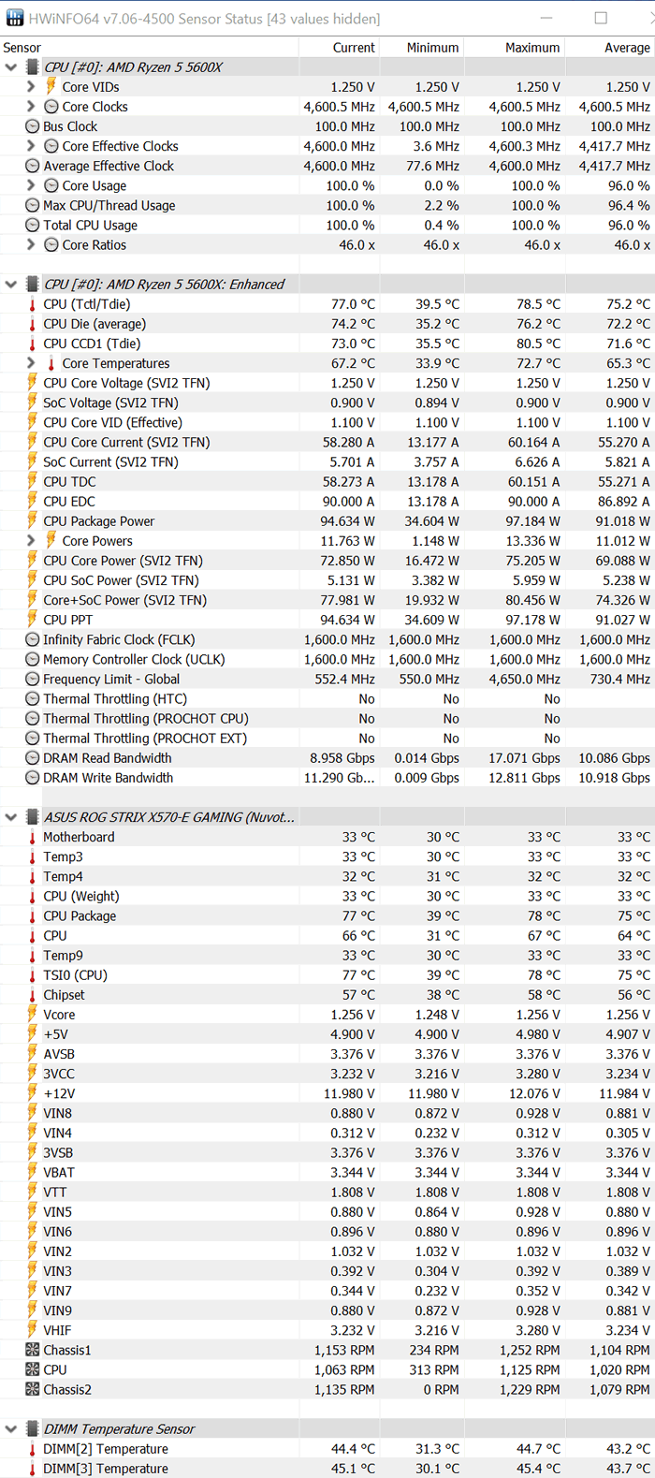Click the clock icon next to Bus Clock
This screenshot has width=655, height=1478.
coord(33,126)
